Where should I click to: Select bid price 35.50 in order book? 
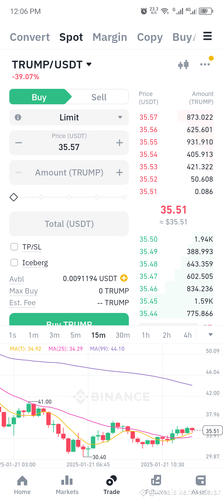pyautogui.click(x=148, y=239)
